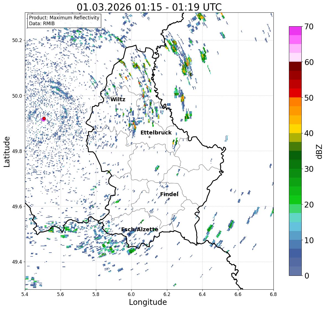
Task: Click the longitude tick 6.6
Action: (238, 294)
